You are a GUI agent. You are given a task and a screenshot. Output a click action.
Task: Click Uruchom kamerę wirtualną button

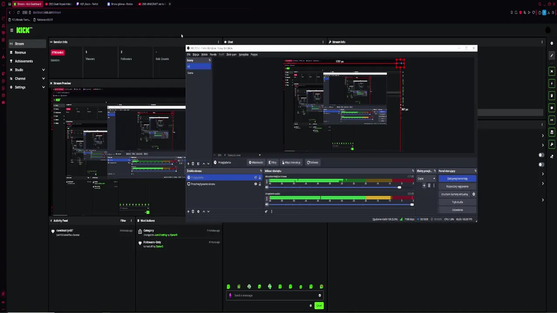click(454, 194)
